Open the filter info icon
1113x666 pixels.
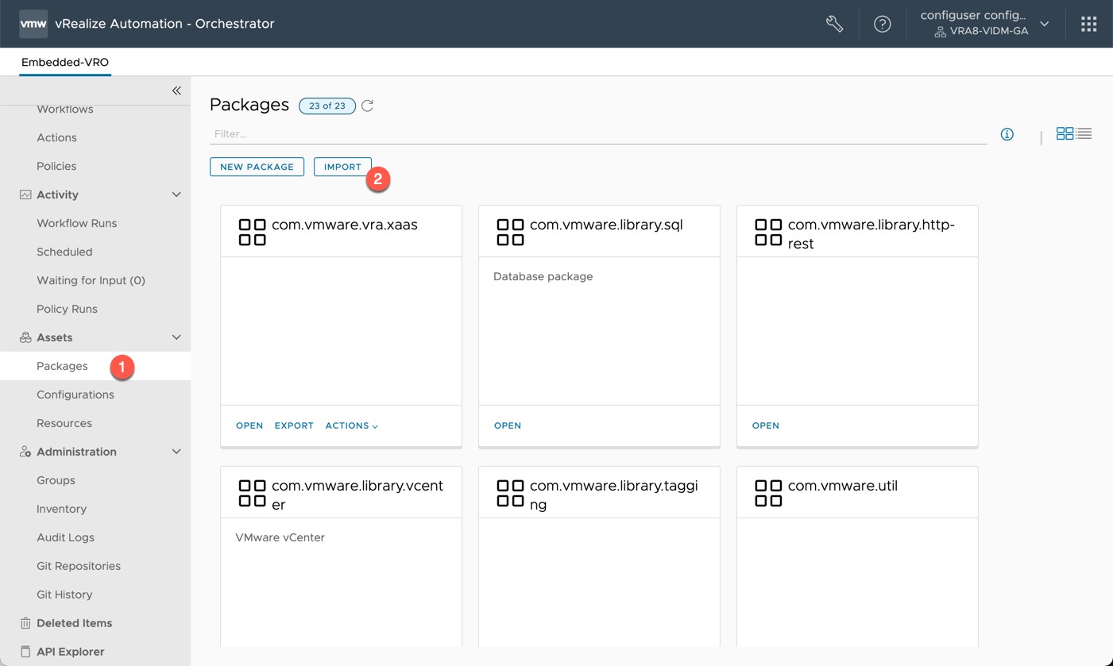(x=1007, y=134)
